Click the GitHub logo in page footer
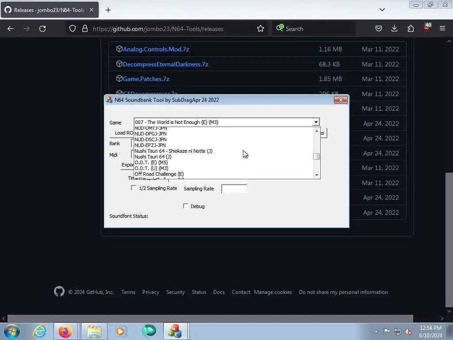 point(59,291)
